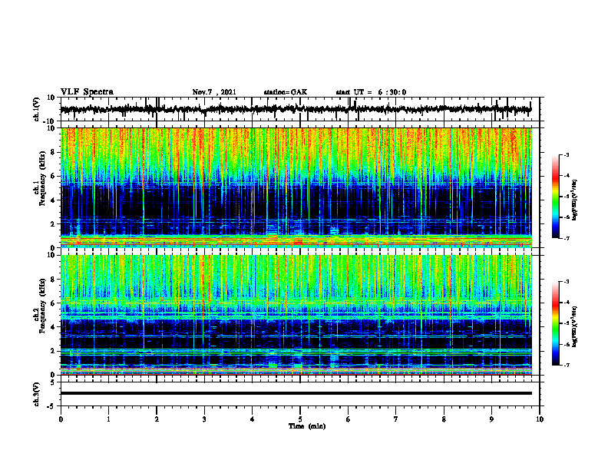The image size is (608, 470).
Task: Click time axis tick label "5"
Action: tap(300, 419)
